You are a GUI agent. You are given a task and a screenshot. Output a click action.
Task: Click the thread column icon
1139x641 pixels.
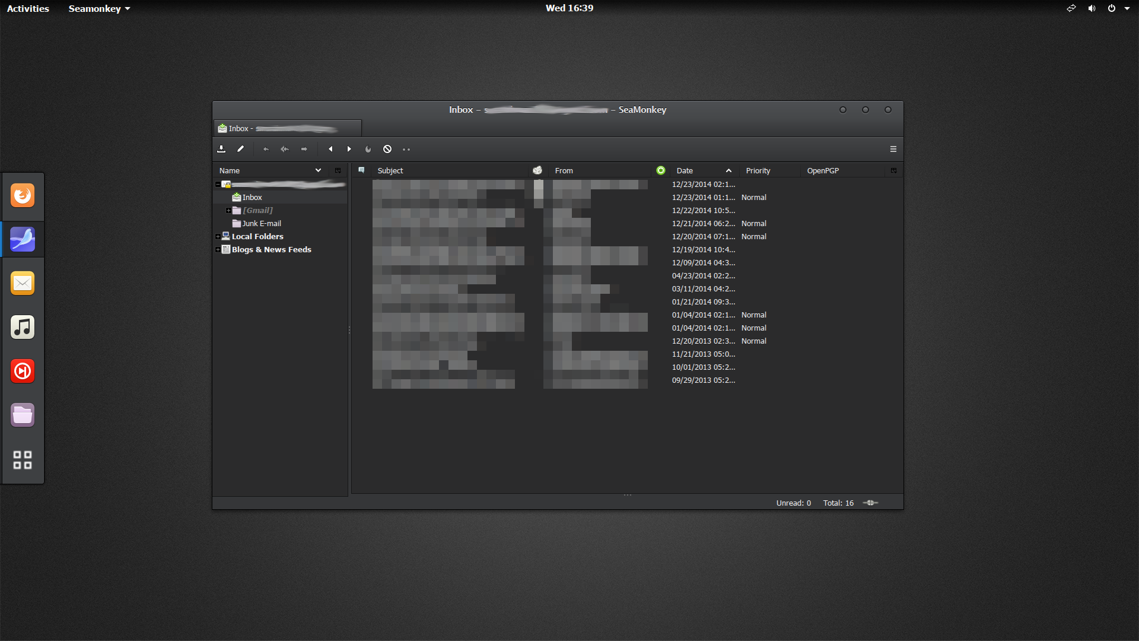[361, 170]
